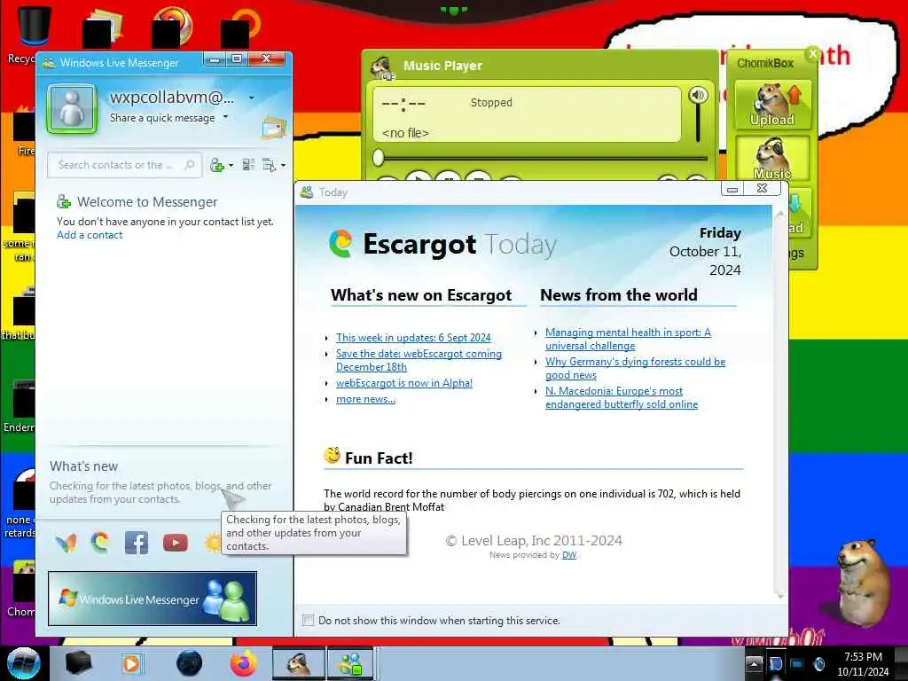908x681 pixels.
Task: Open Why Germany's dying forests article link
Action: [635, 368]
